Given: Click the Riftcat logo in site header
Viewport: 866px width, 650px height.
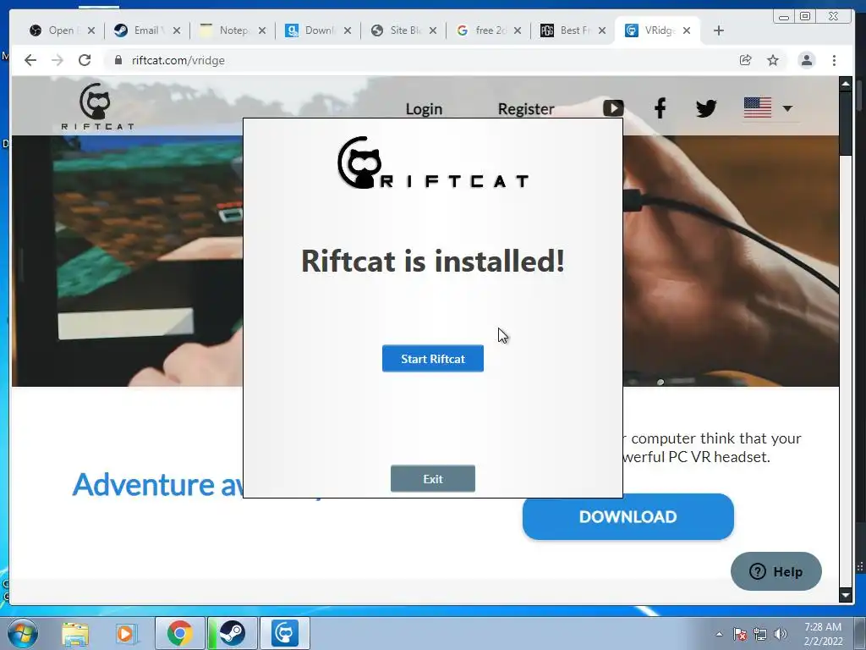Looking at the screenshot, I should (97, 107).
